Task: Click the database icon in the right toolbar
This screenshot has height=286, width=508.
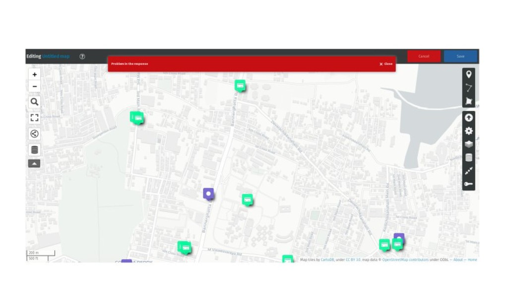Action: point(468,157)
